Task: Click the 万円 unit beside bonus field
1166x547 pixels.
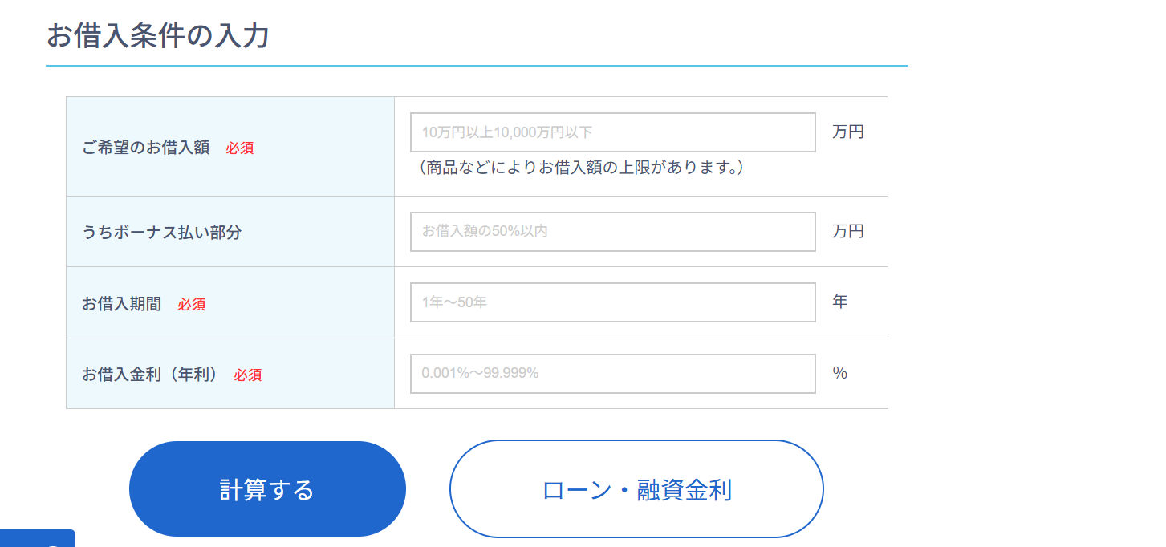Action: (847, 232)
